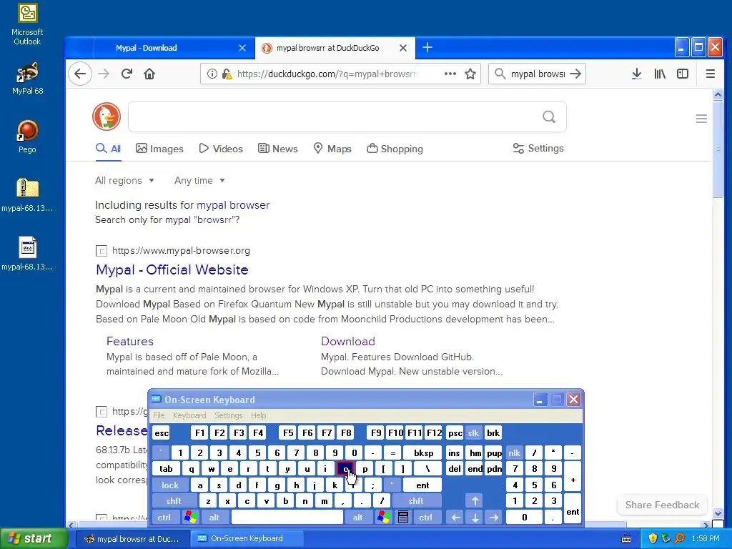This screenshot has height=549, width=732.
Task: Click the magnifier in DuckDuckGo search field
Action: pyautogui.click(x=550, y=117)
